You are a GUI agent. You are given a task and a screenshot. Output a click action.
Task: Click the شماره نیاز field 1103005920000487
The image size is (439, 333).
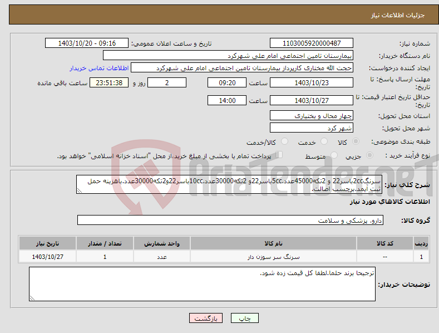coord(312,43)
